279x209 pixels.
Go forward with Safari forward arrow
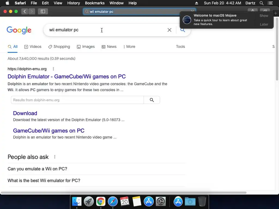click(32, 11)
